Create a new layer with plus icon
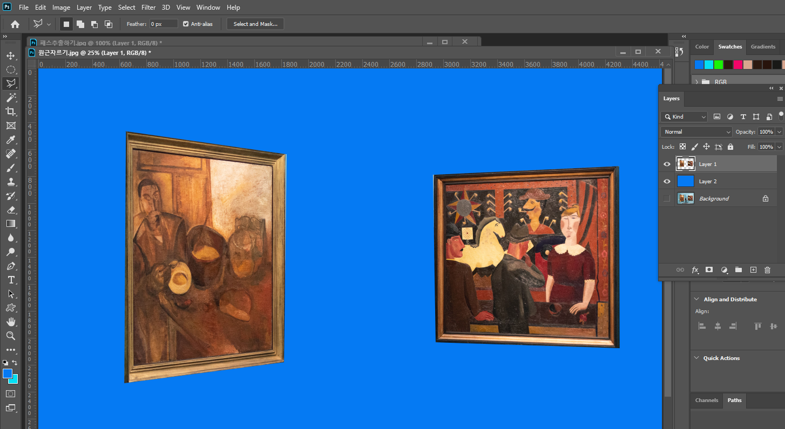Image resolution: width=785 pixels, height=429 pixels. [x=753, y=270]
